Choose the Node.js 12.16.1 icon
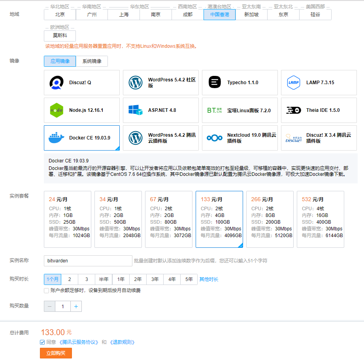The width and height of the screenshot is (364, 362). tap(57, 110)
